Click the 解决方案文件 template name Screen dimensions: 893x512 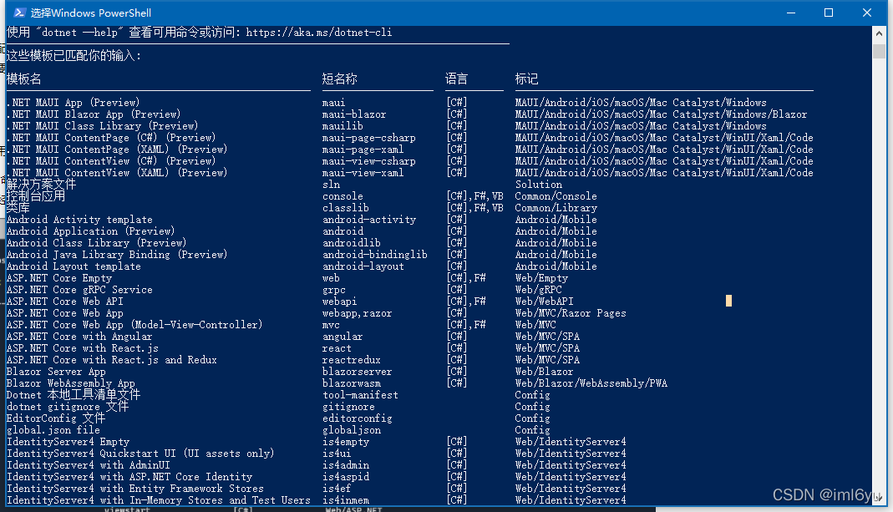[41, 185]
